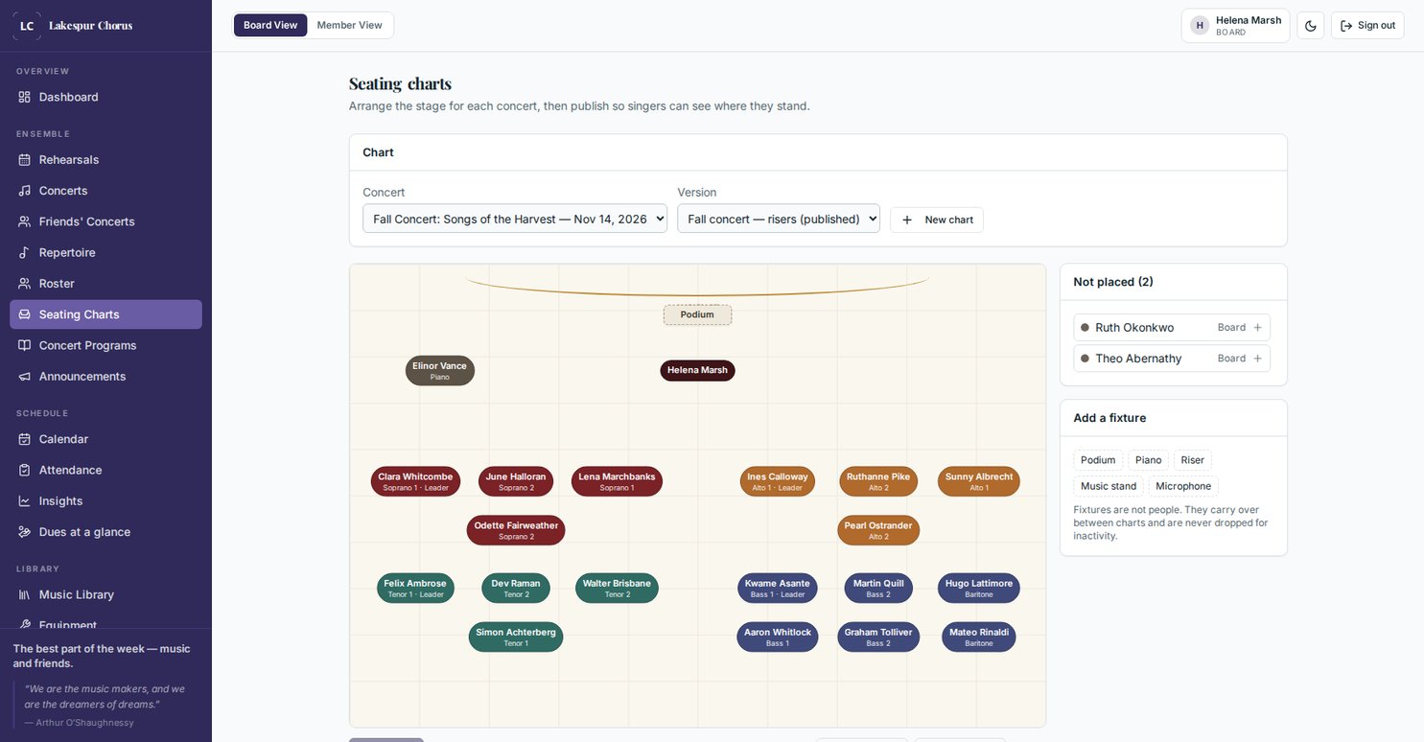Screen dimensions: 1424x742
Task: Click the Calendar icon under Schedule
Action: coord(25,439)
